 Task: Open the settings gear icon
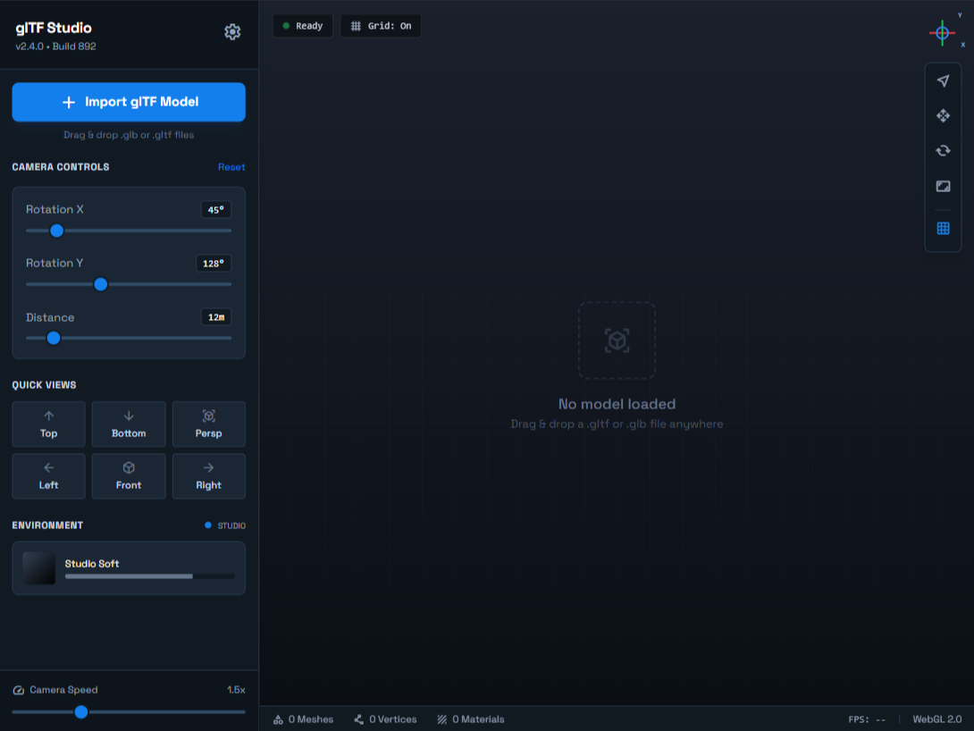232,31
